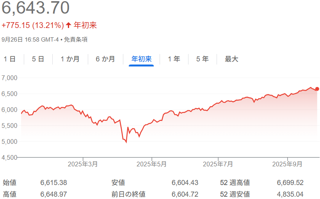Click the 52 週高値 value 6,699.52

tap(290, 183)
